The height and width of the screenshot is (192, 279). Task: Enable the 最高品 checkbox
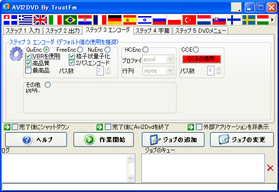[28, 70]
